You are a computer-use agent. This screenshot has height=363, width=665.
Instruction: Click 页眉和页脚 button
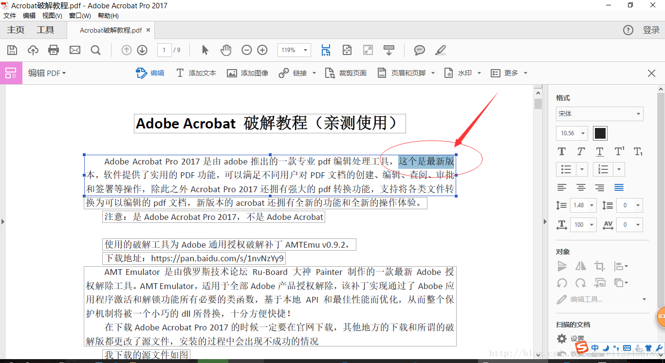(406, 73)
